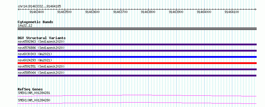This screenshot has width=265, height=107.
Task: Click the purple bar for nsv6576886
Action: pos(137,51)
